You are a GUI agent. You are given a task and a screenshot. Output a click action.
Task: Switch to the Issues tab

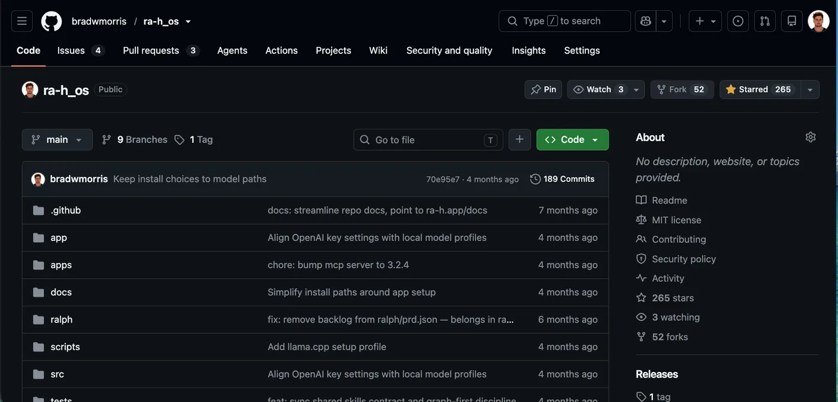point(81,50)
